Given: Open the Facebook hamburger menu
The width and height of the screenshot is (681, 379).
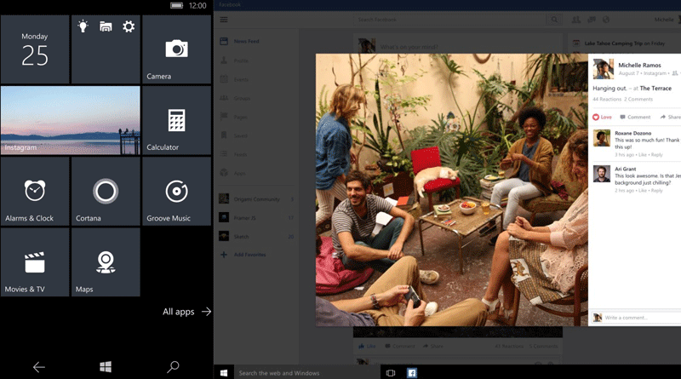Looking at the screenshot, I should coord(224,20).
